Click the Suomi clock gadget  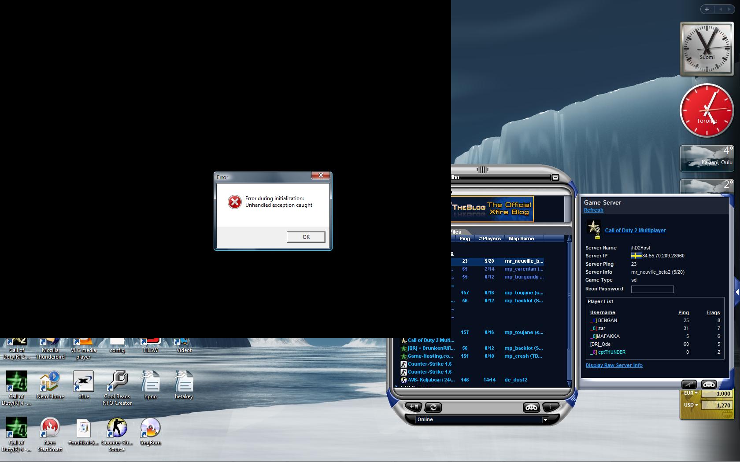[x=707, y=49]
